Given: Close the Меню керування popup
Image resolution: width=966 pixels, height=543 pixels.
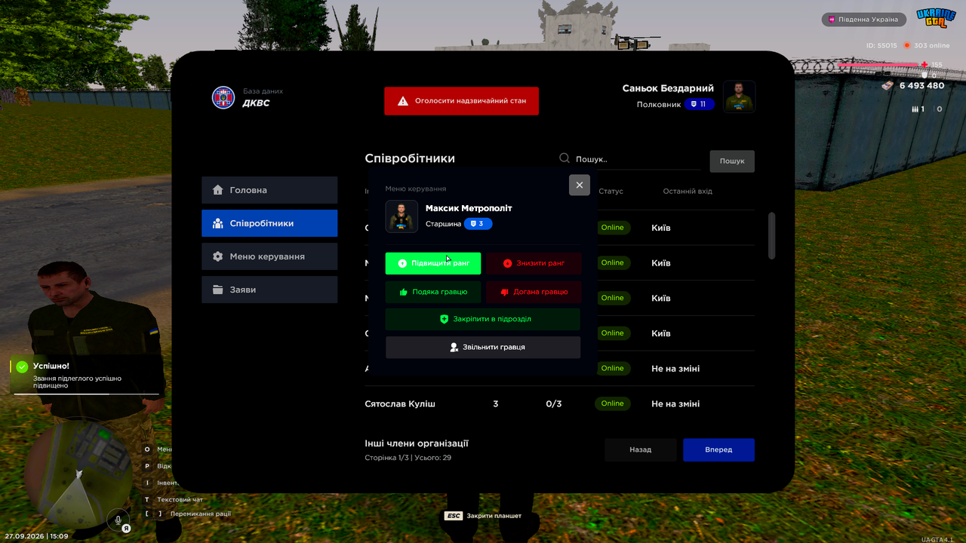Looking at the screenshot, I should [x=580, y=185].
